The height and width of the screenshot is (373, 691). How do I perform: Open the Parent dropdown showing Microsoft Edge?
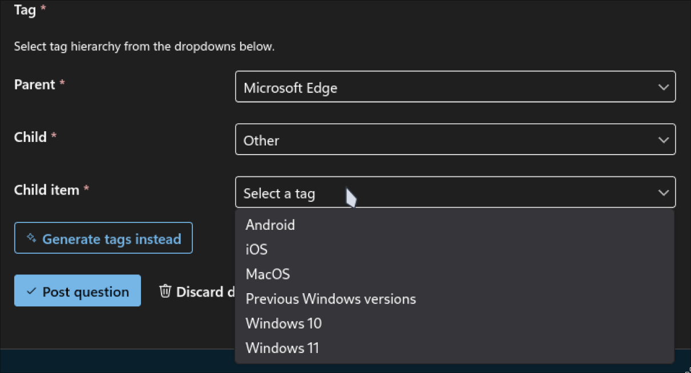455,87
